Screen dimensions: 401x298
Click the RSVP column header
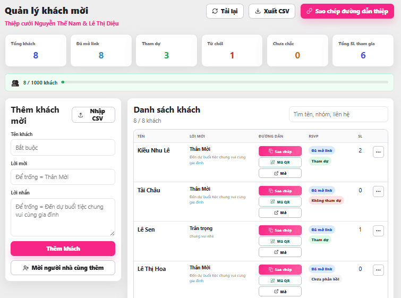click(x=313, y=137)
